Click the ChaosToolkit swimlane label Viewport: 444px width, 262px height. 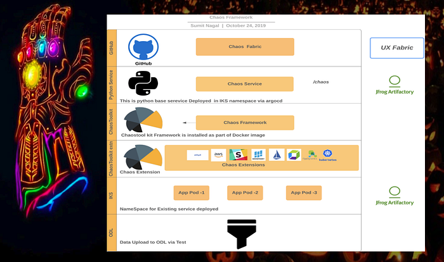[111, 122]
